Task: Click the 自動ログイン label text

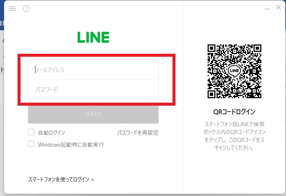Action: [x=52, y=133]
